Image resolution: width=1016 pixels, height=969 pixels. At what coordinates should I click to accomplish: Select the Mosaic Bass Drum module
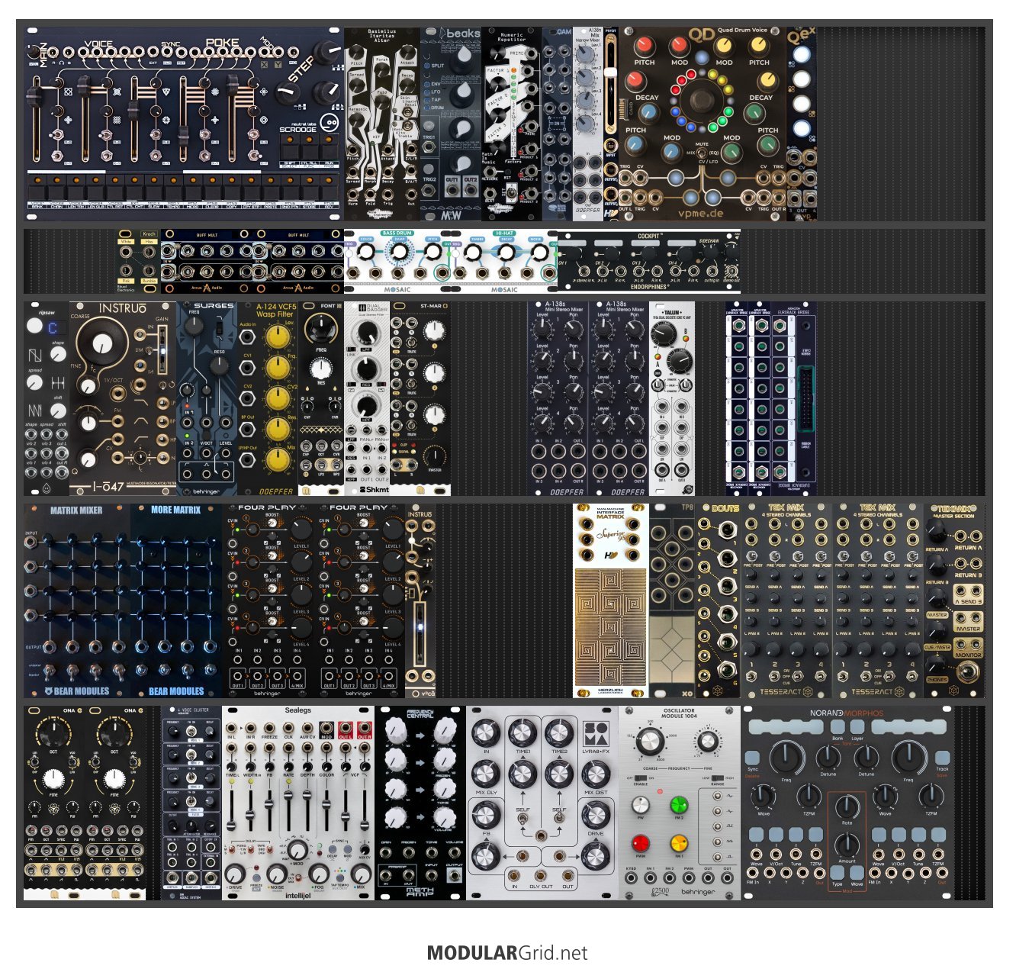(397, 262)
